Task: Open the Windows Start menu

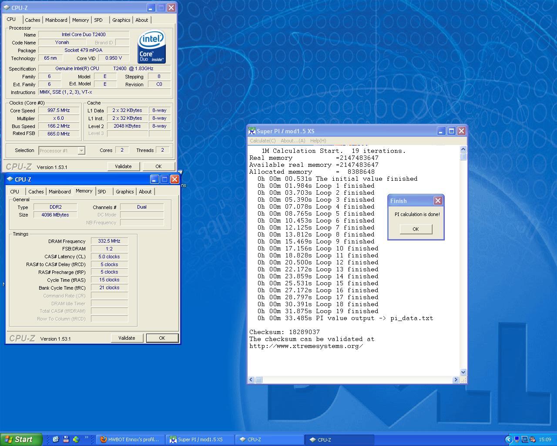Action: 21,439
